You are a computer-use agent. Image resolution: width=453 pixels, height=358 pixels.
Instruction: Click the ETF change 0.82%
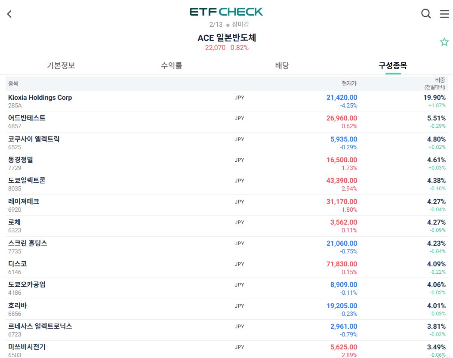pos(240,48)
